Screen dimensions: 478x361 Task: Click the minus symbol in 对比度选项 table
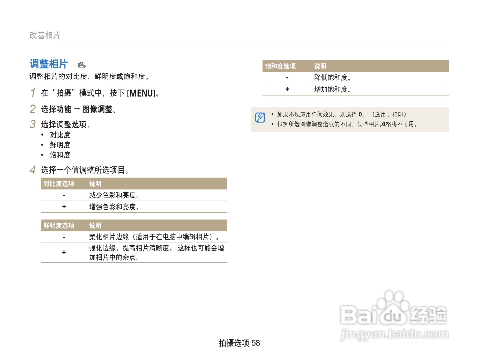pos(64,195)
